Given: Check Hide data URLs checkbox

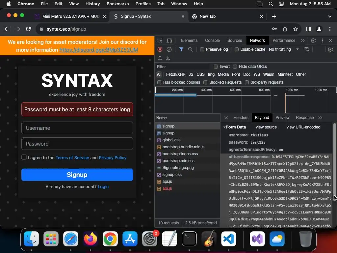Looking at the screenshot, I should [x=235, y=67].
